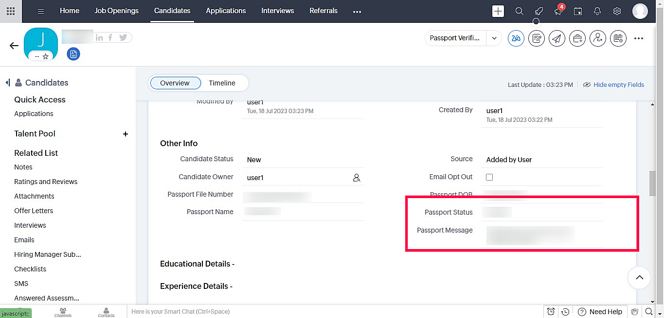Viewport: 664px width, 318px height.
Task: Click the Candidate Status value New
Action: click(254, 160)
